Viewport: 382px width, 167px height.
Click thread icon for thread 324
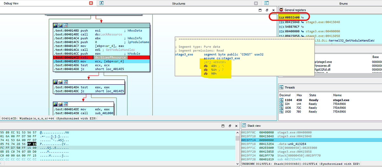point(281,104)
